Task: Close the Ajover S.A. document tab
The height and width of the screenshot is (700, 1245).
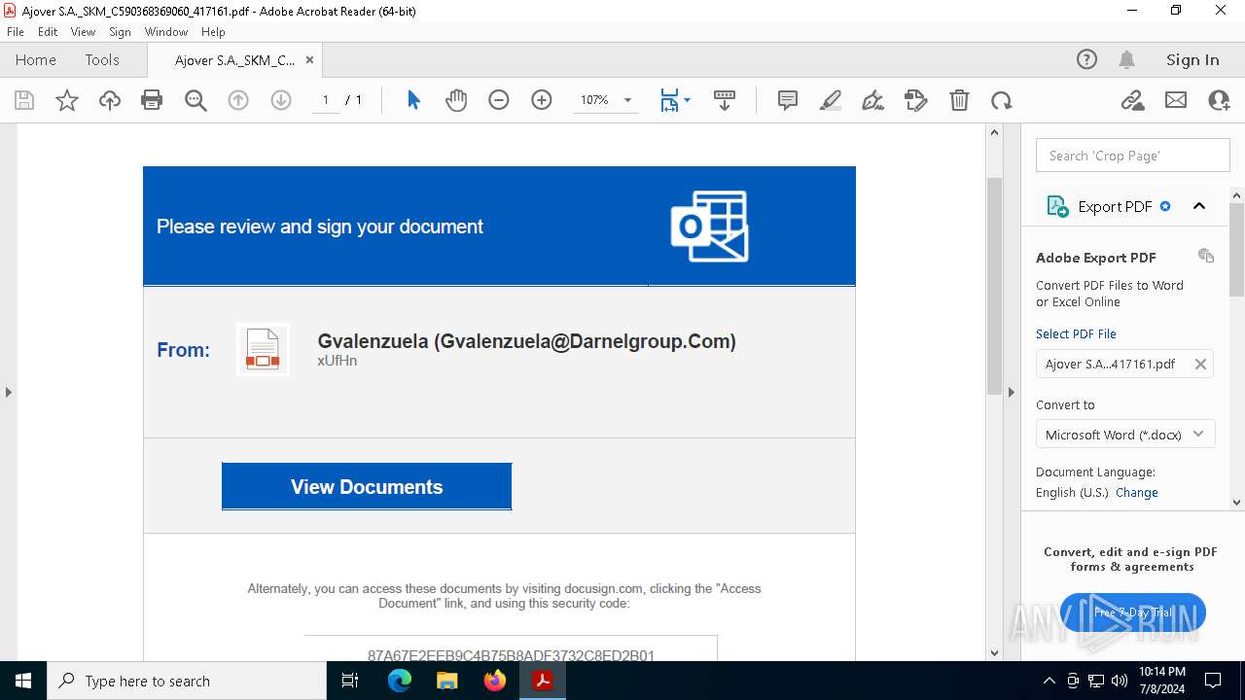Action: 309,59
